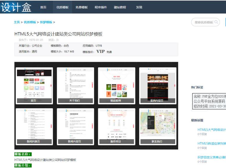Open the 首页 navigation menu item

pos(43,7)
